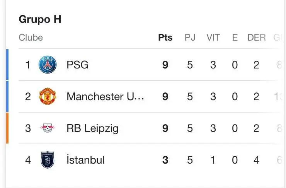Click PSG's points value of 9
The height and width of the screenshot is (188, 286).
point(165,65)
